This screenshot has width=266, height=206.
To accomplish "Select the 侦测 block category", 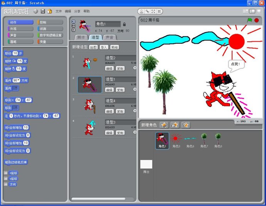I will (x=50, y=29).
